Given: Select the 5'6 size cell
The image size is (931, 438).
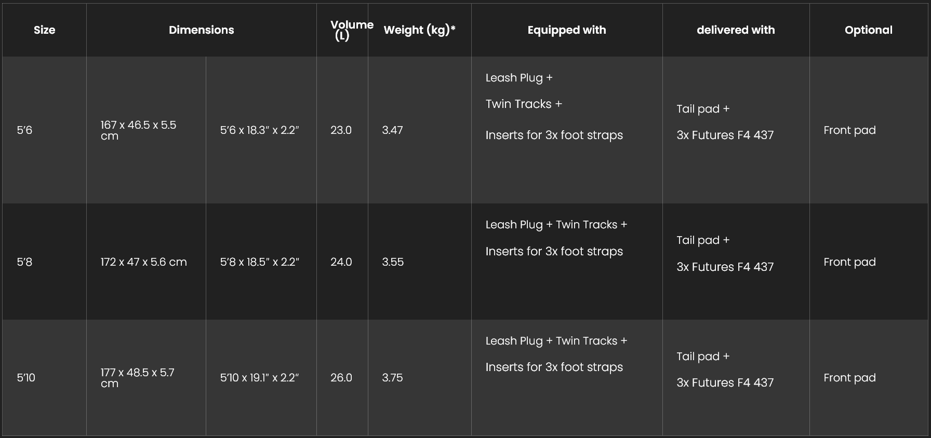Looking at the screenshot, I should (24, 130).
